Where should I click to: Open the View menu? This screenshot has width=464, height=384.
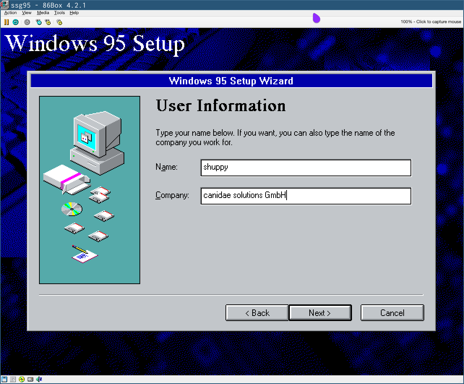tap(27, 13)
